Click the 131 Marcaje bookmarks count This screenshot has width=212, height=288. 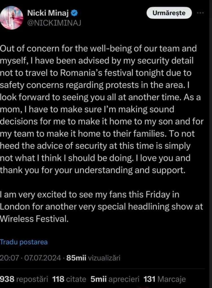click(x=165, y=279)
